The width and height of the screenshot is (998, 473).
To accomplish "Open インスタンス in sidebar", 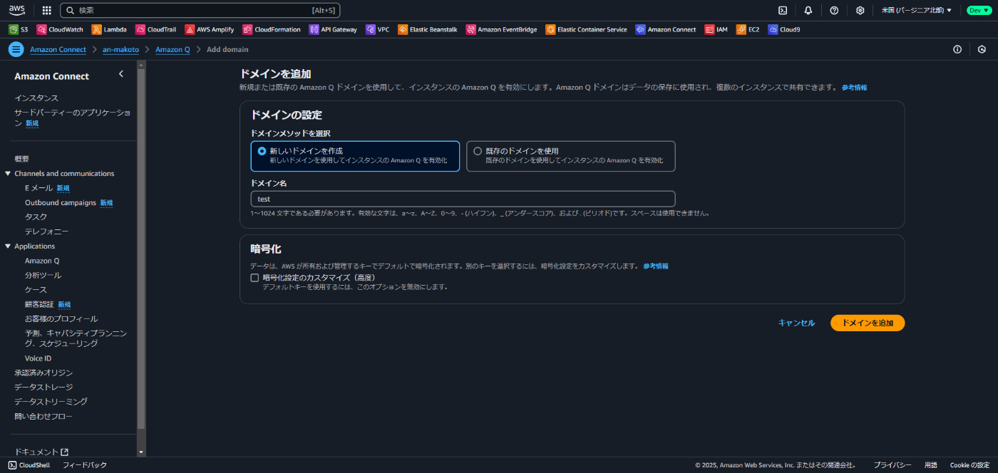I will 36,98.
